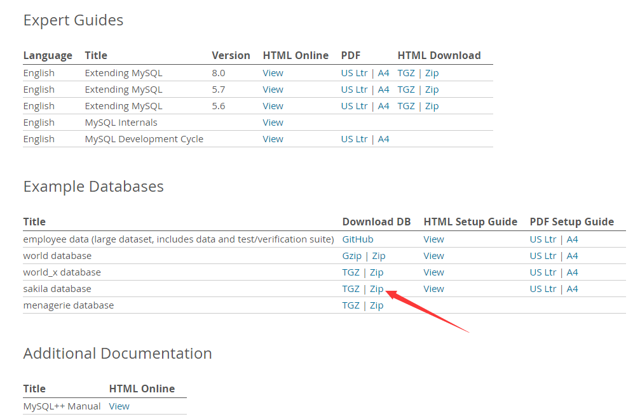Open world_x database A4 PDF setup guide

tap(573, 272)
